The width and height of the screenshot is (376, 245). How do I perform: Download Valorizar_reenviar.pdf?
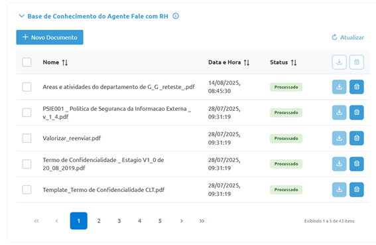coord(339,138)
